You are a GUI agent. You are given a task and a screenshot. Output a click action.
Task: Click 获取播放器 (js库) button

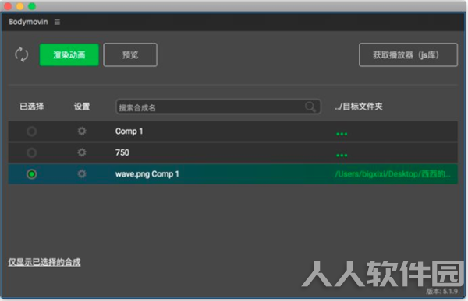pos(408,54)
